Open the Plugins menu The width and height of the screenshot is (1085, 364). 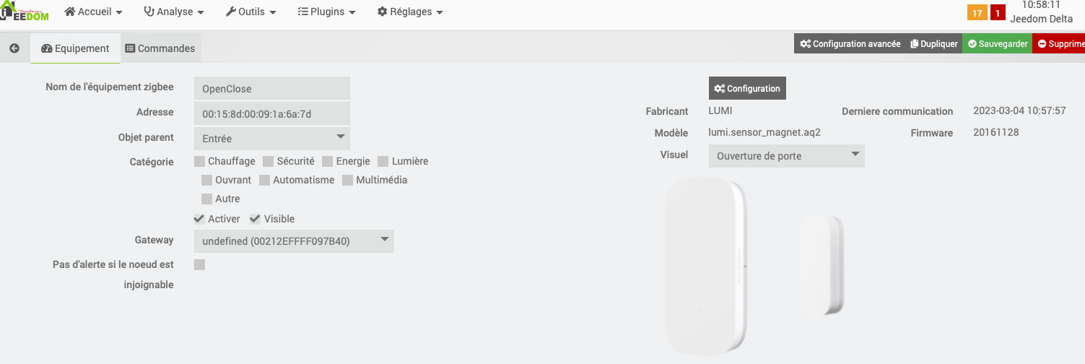pos(326,12)
